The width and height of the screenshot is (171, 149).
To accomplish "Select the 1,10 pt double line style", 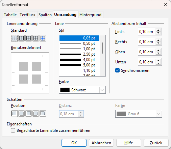I will [79, 70].
